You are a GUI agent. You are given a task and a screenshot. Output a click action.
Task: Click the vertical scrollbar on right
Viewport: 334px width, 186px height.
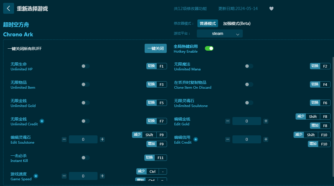[x=333, y=117]
